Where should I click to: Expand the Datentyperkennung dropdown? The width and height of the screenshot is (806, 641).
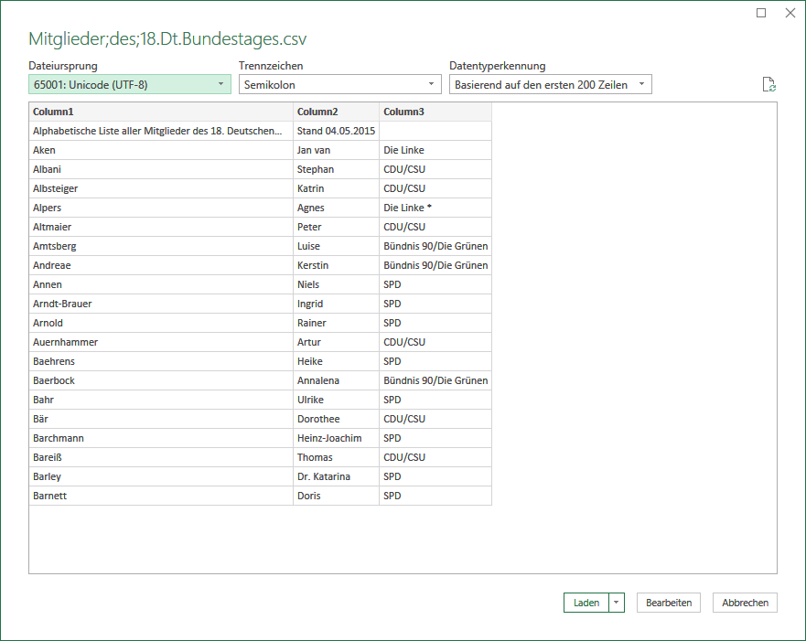551,84
